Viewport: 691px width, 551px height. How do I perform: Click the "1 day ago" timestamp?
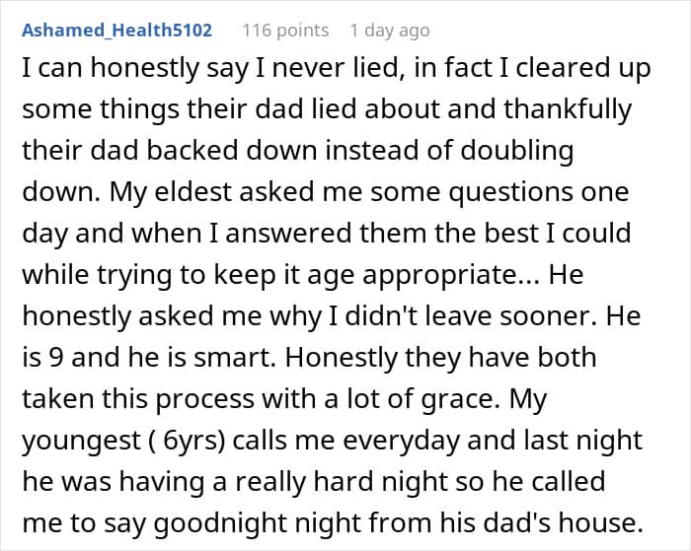tap(390, 31)
